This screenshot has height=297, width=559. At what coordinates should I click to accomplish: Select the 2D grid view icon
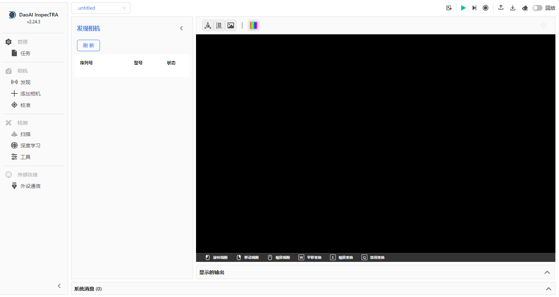point(219,25)
